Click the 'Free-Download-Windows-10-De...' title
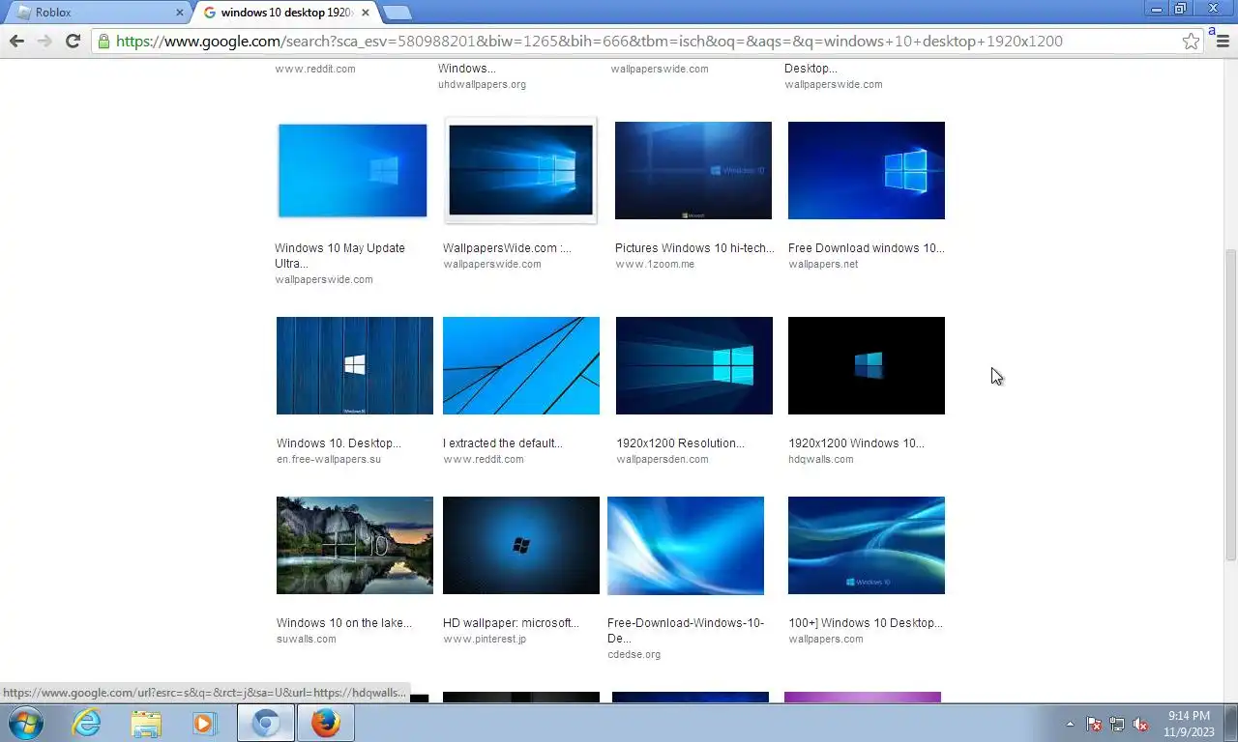 point(686,630)
